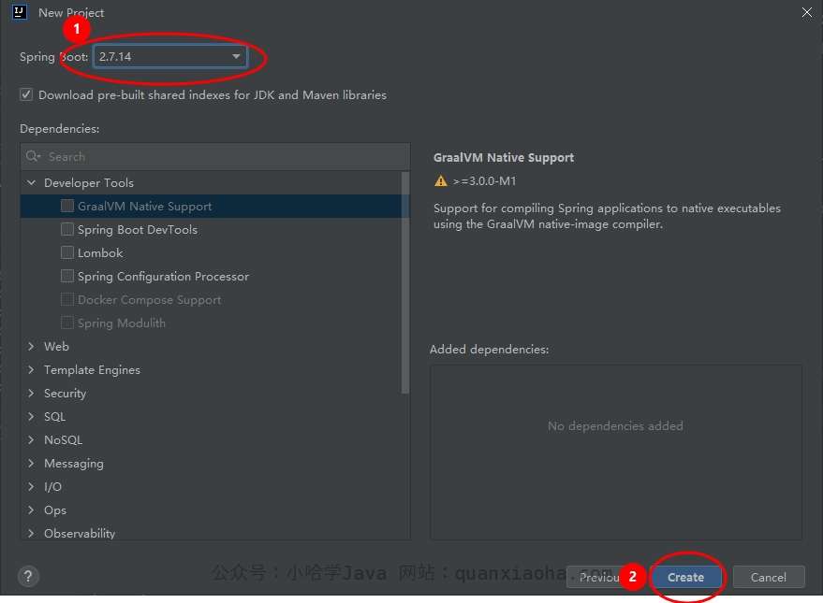Screen dimensions: 823x603
Task: Expand the NoSQL category
Action: (32, 439)
